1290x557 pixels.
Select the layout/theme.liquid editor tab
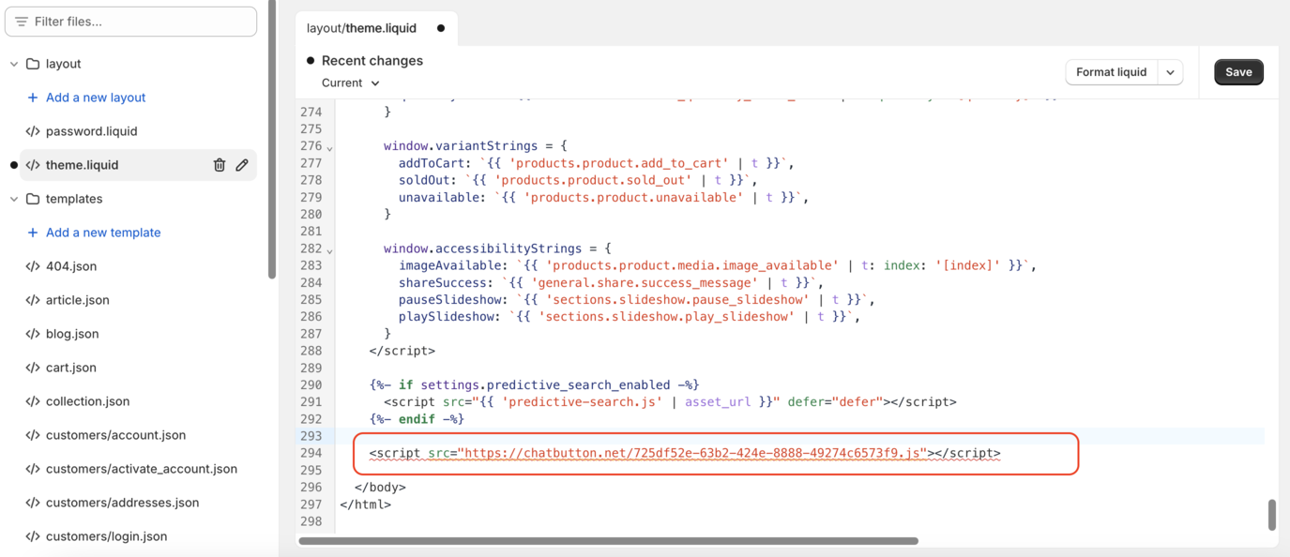[x=362, y=28]
